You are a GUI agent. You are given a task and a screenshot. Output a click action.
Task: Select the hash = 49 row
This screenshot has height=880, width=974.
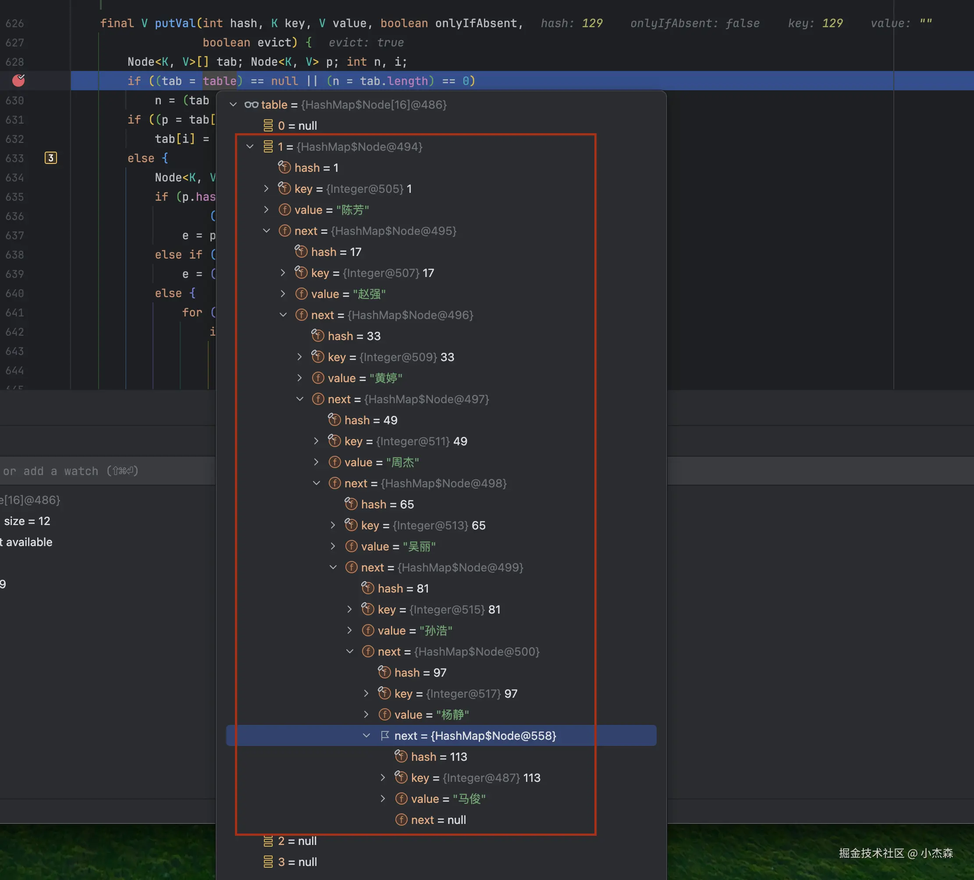[x=370, y=420]
